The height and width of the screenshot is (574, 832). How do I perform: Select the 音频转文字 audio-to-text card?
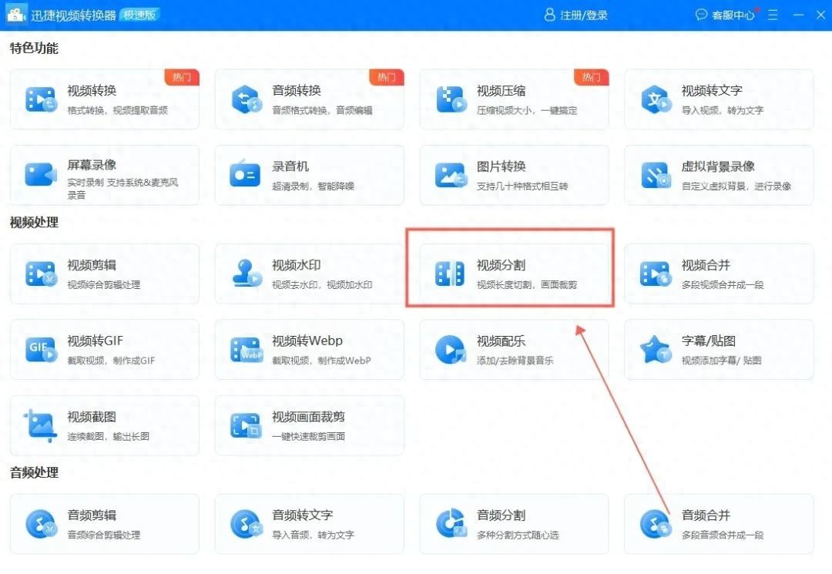coord(309,524)
